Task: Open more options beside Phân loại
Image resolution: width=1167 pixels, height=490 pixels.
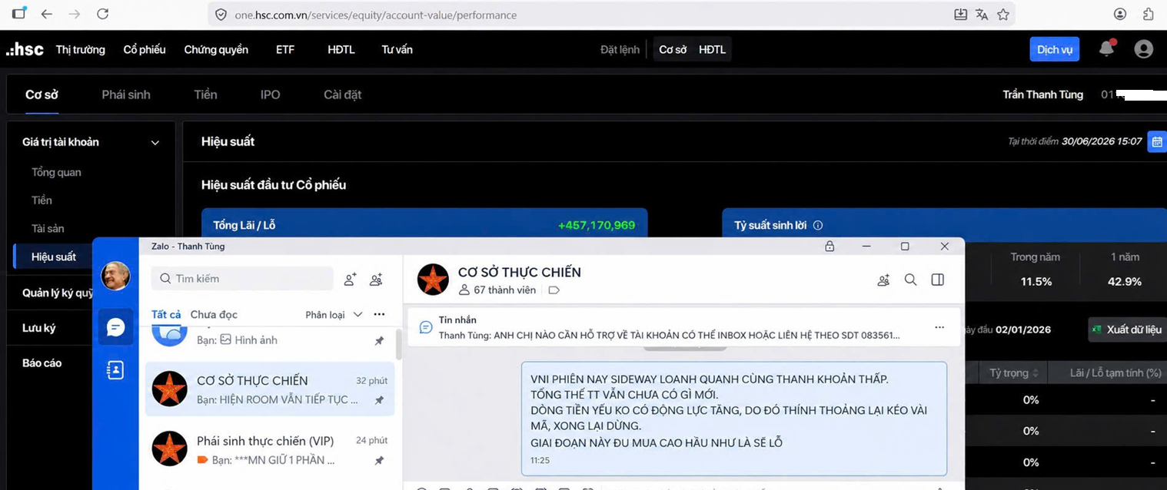Action: (x=379, y=314)
